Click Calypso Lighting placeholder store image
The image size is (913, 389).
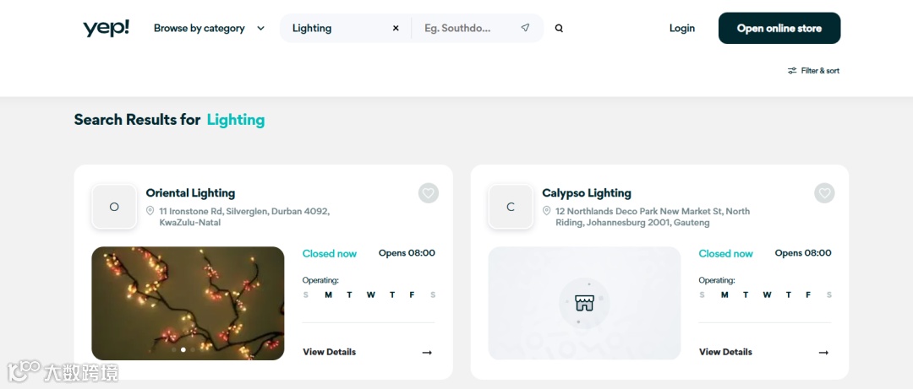coord(585,303)
